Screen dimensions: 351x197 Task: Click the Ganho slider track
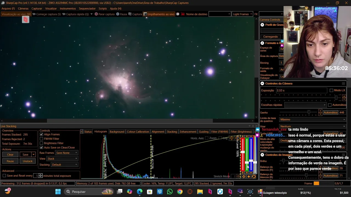[298, 112]
